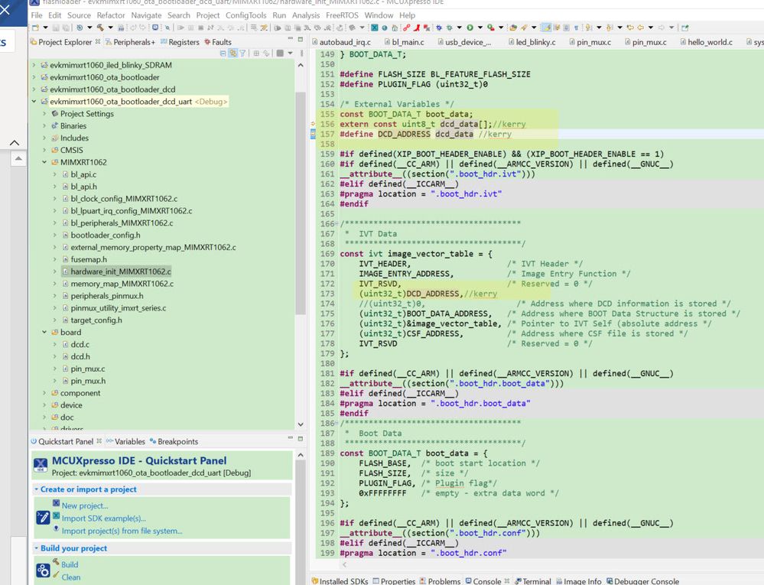This screenshot has height=585, width=764.
Task: Toggle Show Whitespace Characters toolbar button
Action: [x=576, y=28]
